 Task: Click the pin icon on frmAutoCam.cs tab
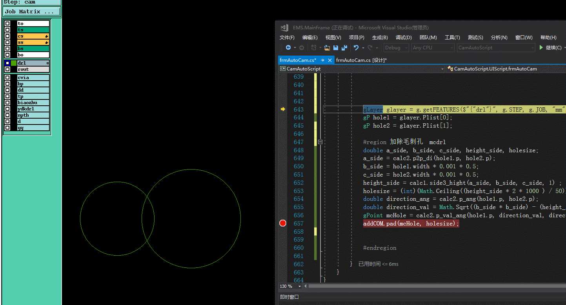click(322, 60)
